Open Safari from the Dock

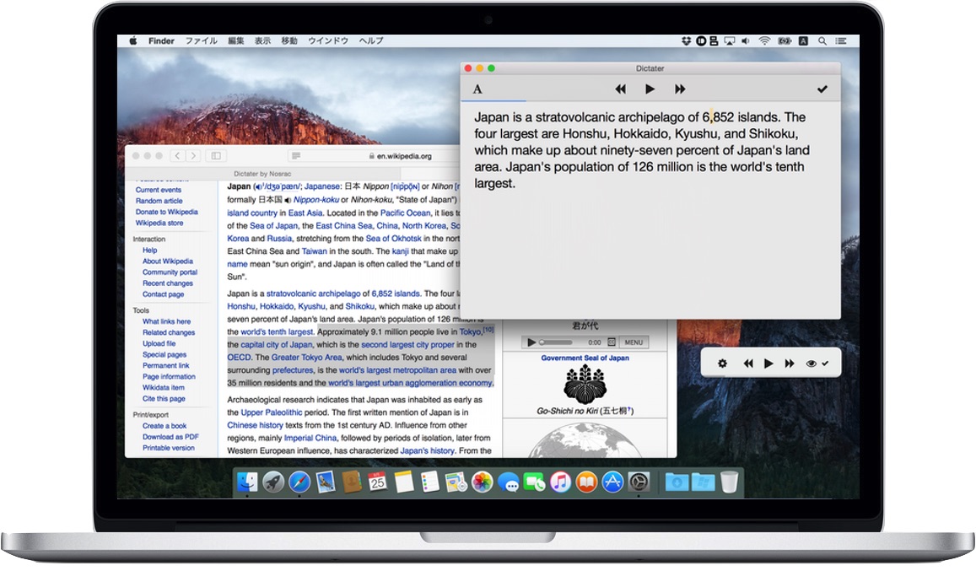point(299,482)
